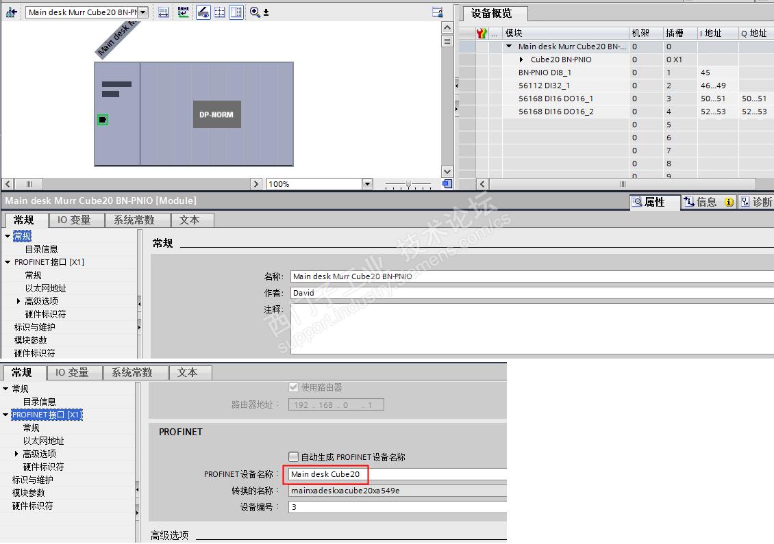This screenshot has width=774, height=544.
Task: Collapse upper PROFINET接口 [X1] node
Action: click(8, 262)
